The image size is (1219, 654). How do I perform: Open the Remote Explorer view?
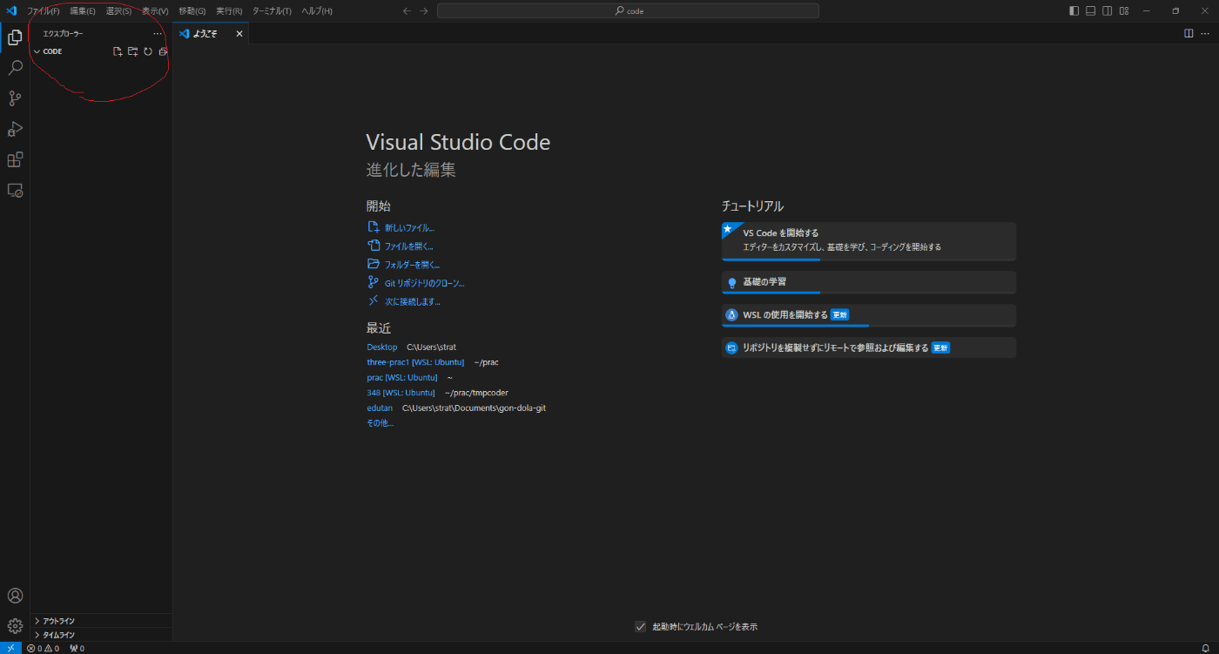point(15,190)
